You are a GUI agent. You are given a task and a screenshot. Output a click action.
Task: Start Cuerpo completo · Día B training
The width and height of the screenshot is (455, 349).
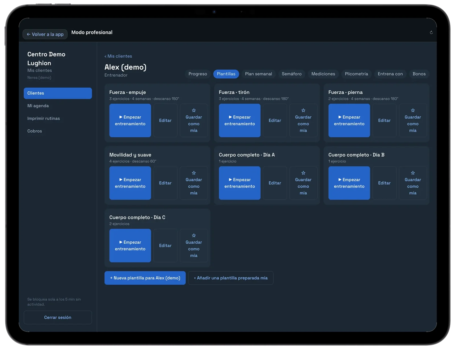tap(349, 183)
